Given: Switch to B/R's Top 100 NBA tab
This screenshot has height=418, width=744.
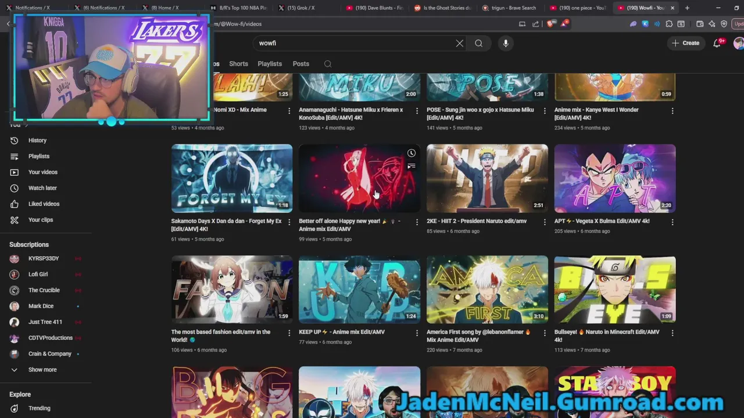Looking at the screenshot, I should pyautogui.click(x=238, y=8).
